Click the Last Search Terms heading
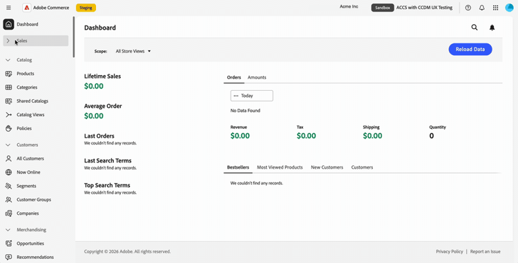Image resolution: width=518 pixels, height=263 pixels. click(x=108, y=160)
